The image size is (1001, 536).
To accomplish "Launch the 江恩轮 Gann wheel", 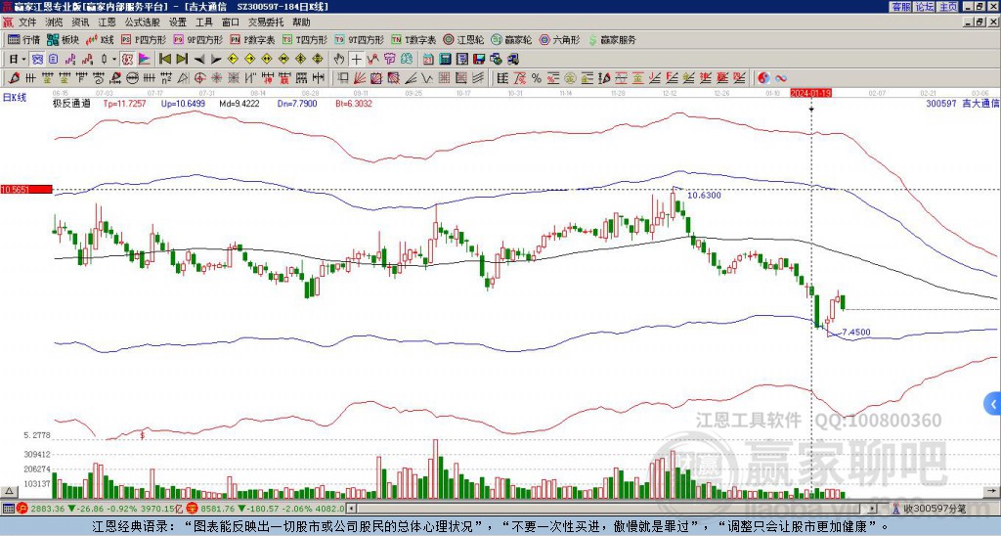I will pyautogui.click(x=463, y=39).
